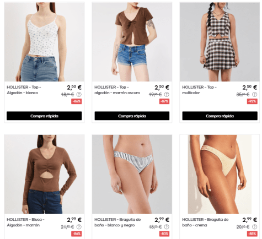Click title HOLLISTER - Top - algodón - marrón oscuro
262x239 pixels.
117,90
